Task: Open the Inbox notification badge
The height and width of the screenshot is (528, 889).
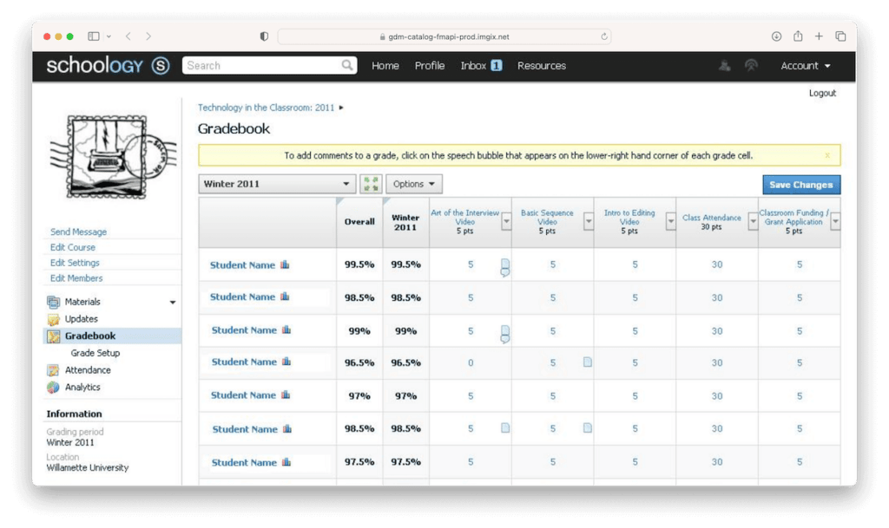Action: [496, 66]
